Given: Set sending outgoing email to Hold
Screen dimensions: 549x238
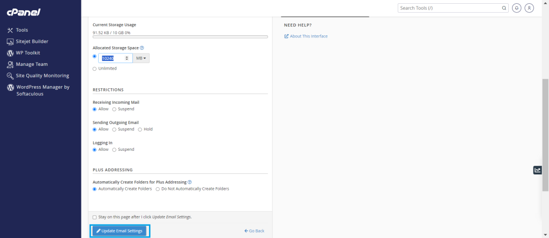Looking at the screenshot, I should [x=140, y=129].
